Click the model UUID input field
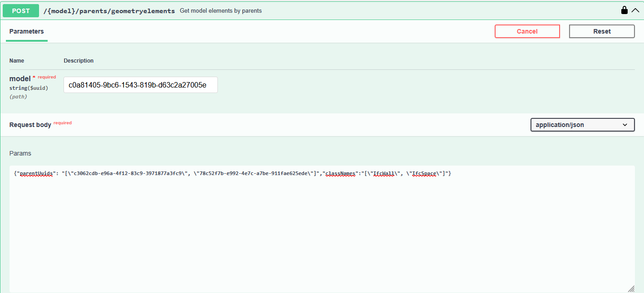The image size is (644, 293). 140,85
